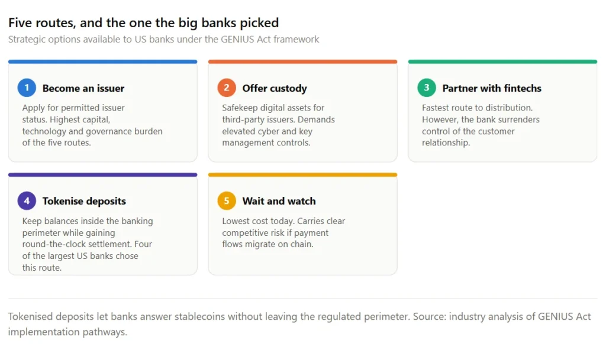The image size is (606, 344).
Task: Click the Strategic options subtitle text
Action: [x=163, y=40]
